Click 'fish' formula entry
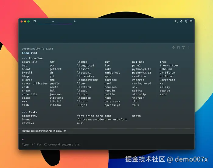Viewport: 213px width, 168px height. click(25, 105)
